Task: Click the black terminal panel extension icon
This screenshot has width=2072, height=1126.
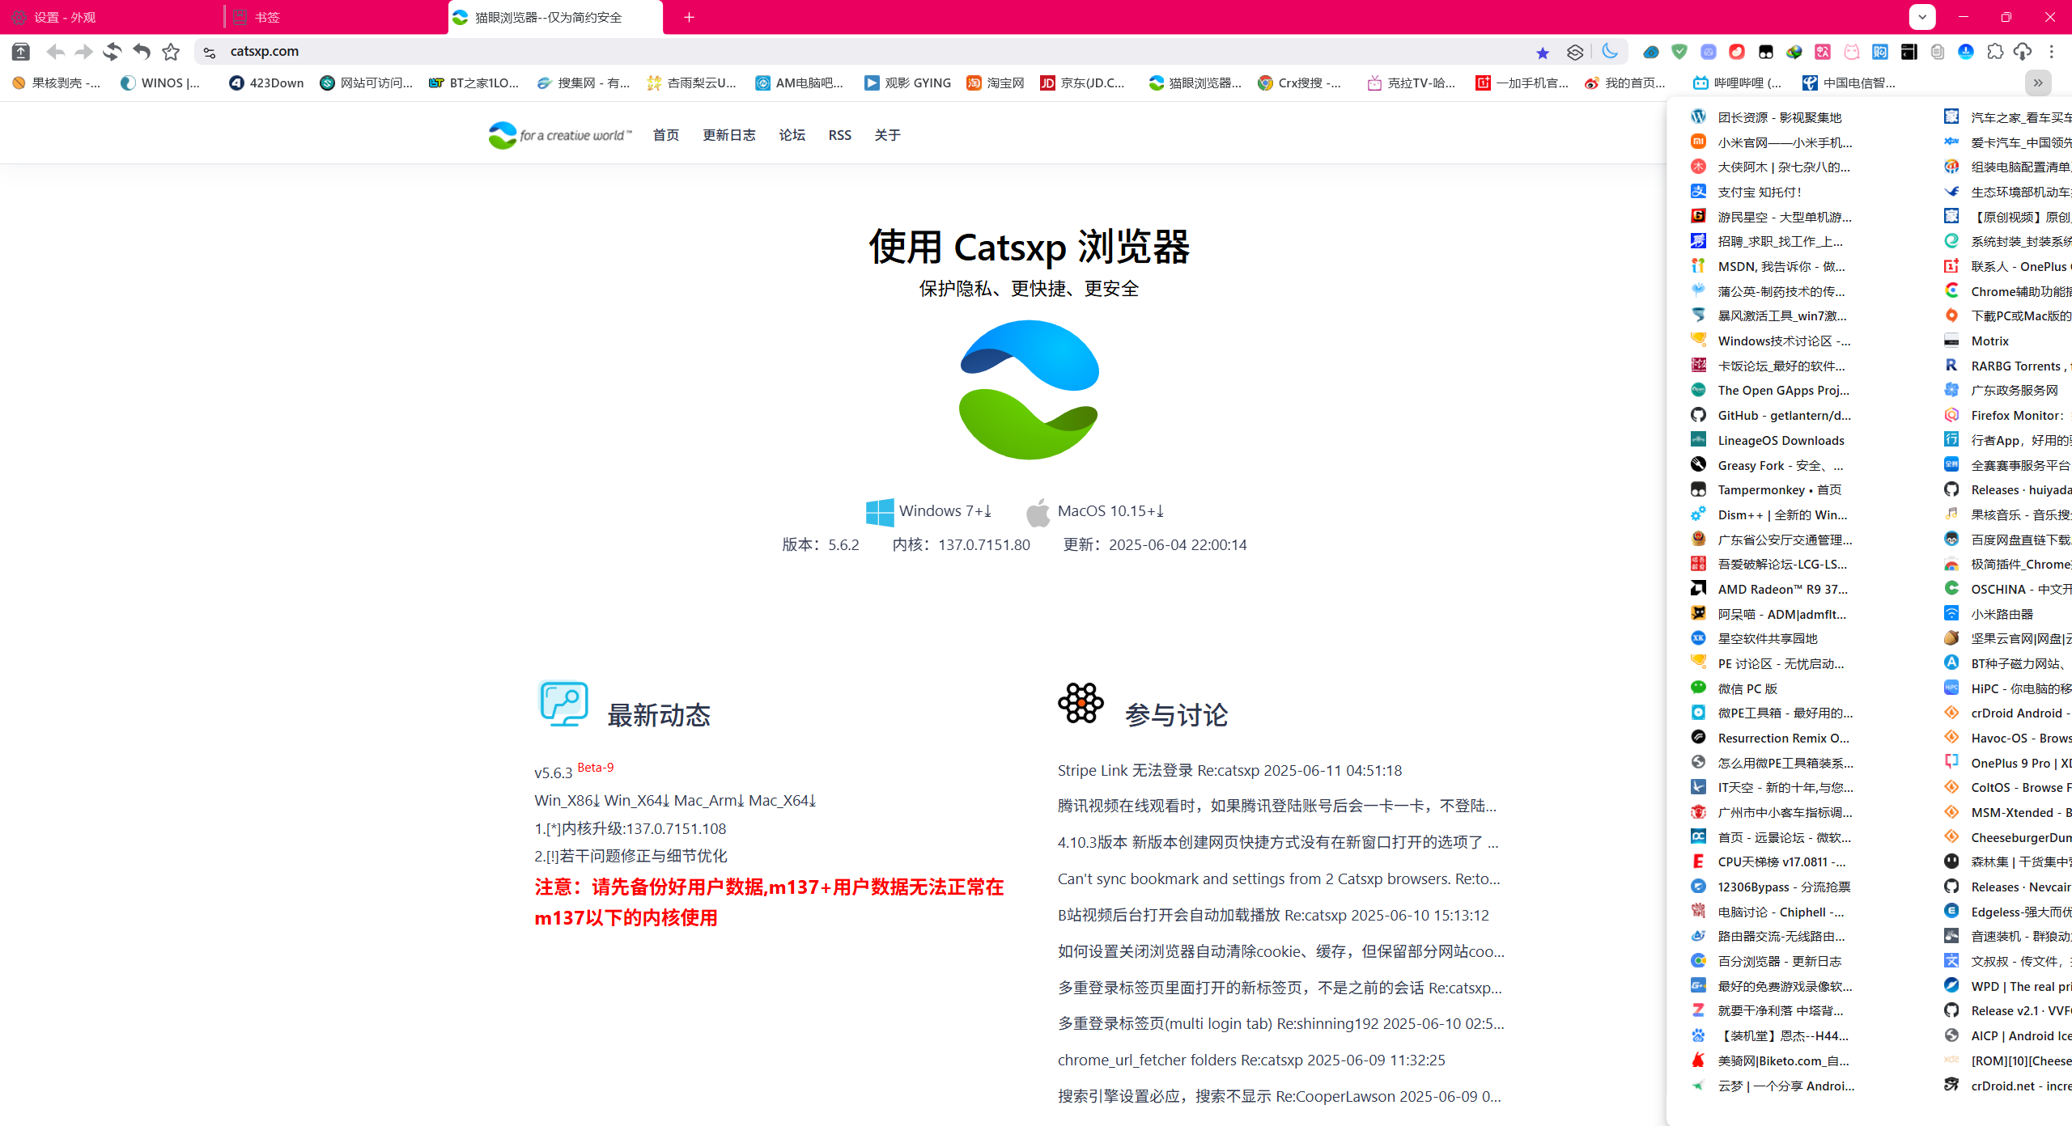Action: pos(1909,52)
